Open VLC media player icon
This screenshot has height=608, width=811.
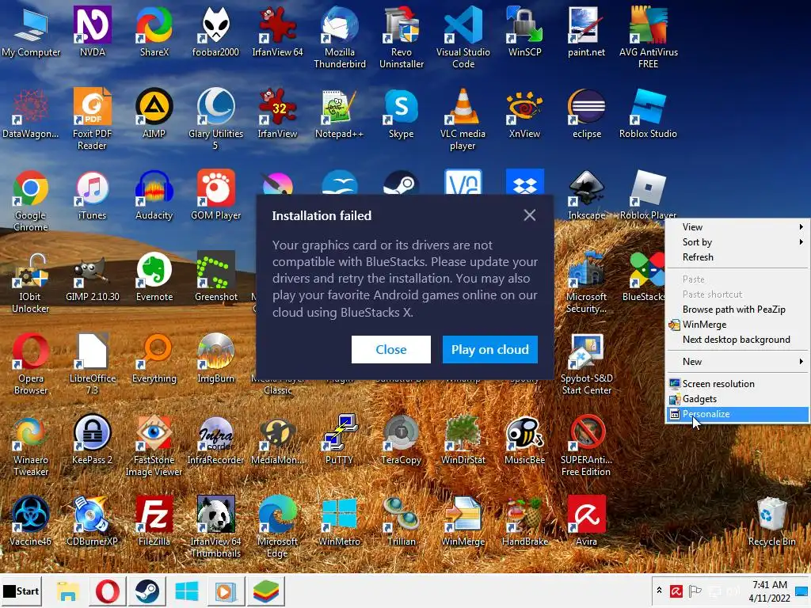tap(463, 119)
